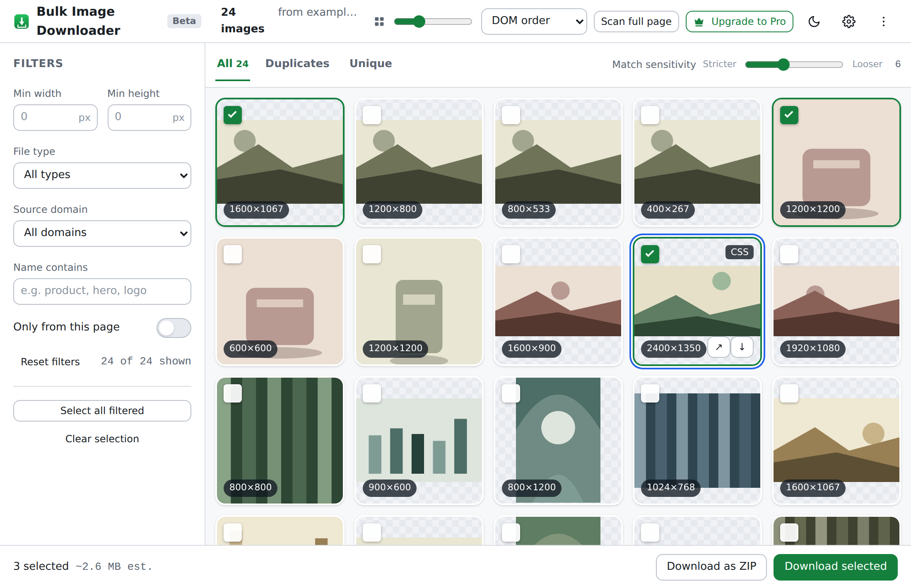Click the 'from exampl...' source text
The width and height of the screenshot is (911, 588).
[317, 12]
